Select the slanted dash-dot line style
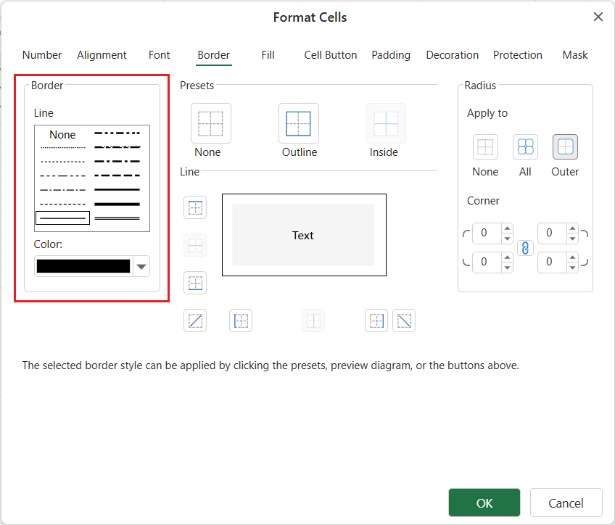Image resolution: width=615 pixels, height=525 pixels. [x=117, y=147]
